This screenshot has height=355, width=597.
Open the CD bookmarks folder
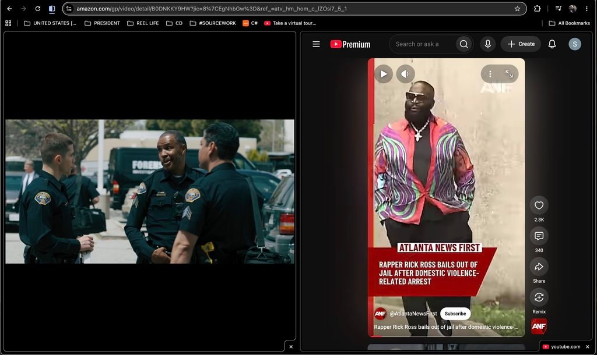pos(174,23)
